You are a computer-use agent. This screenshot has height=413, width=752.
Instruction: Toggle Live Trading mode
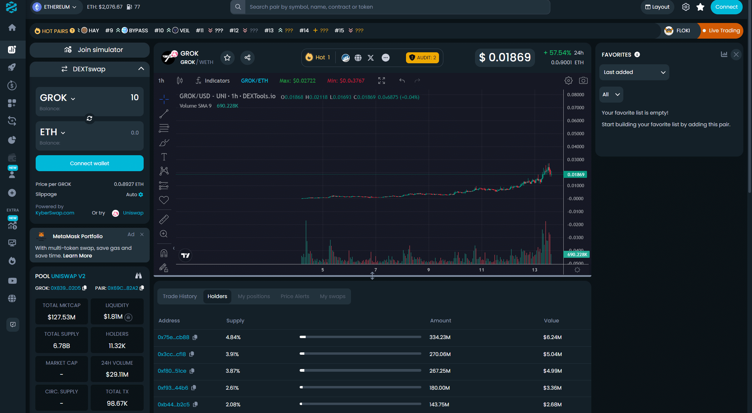[721, 31]
